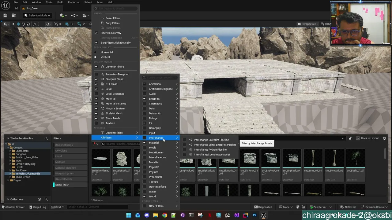This screenshot has width=392, height=220.
Task: Tick the Interchange Blueprint Pipeline checkbox
Action: 184,140
